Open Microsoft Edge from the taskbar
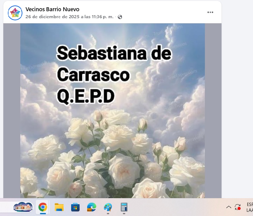Image resolution: width=253 pixels, height=216 pixels. (92, 207)
